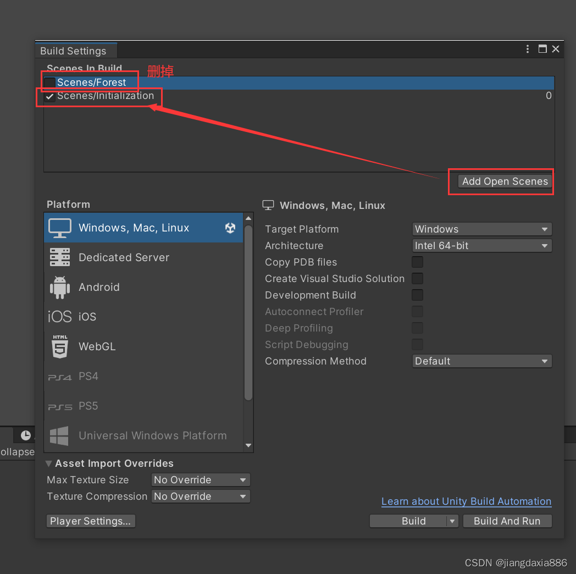Click the platform list scroll-up arrow
The image size is (576, 574).
tap(248, 218)
